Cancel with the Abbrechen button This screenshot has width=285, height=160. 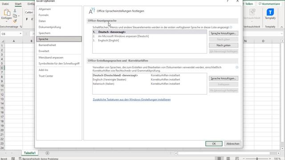(x=232, y=144)
